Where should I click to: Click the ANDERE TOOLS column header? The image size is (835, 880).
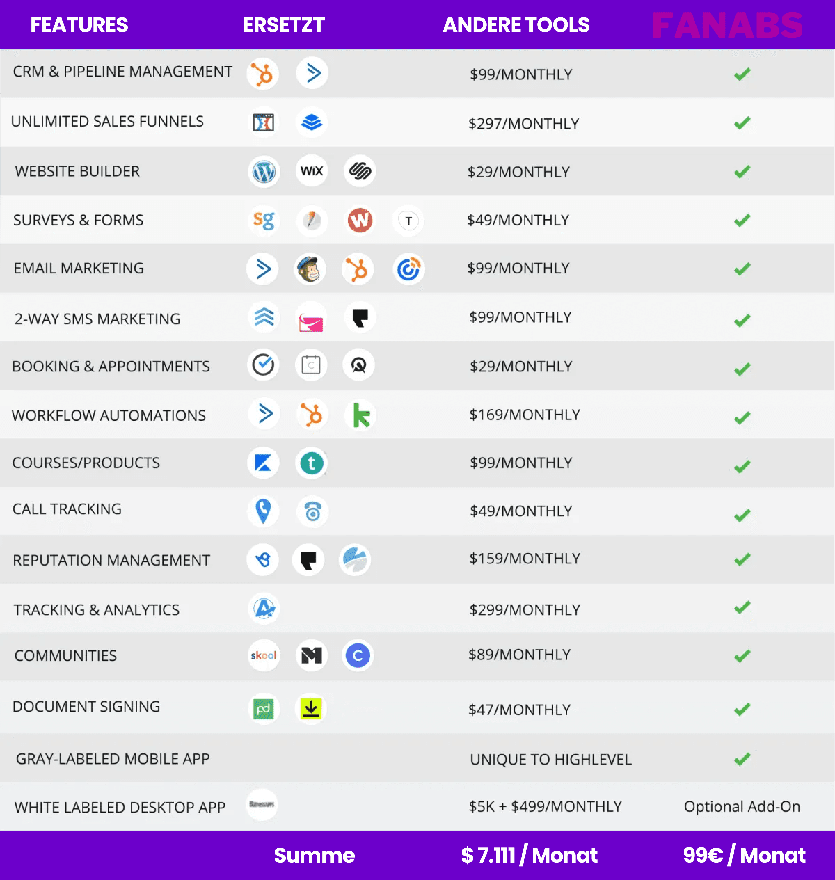coord(516,25)
